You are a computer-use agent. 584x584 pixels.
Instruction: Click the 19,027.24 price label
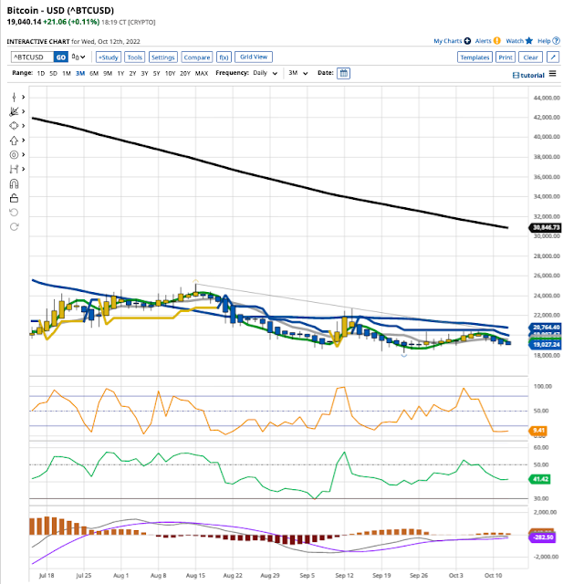click(x=546, y=345)
